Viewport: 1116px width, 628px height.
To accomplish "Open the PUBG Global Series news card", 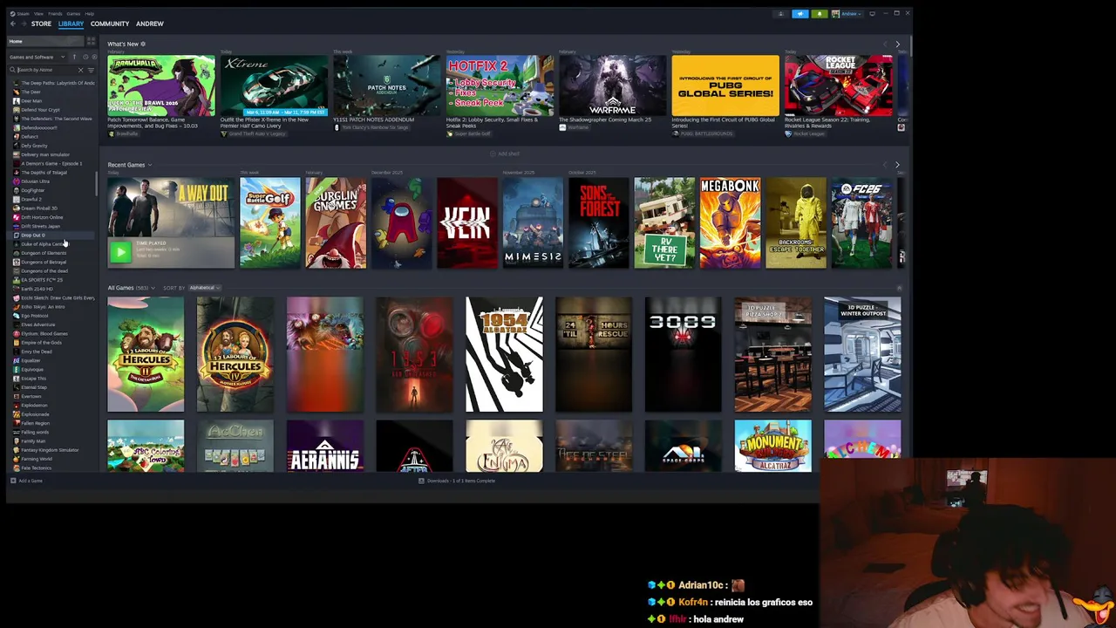I will (725, 85).
